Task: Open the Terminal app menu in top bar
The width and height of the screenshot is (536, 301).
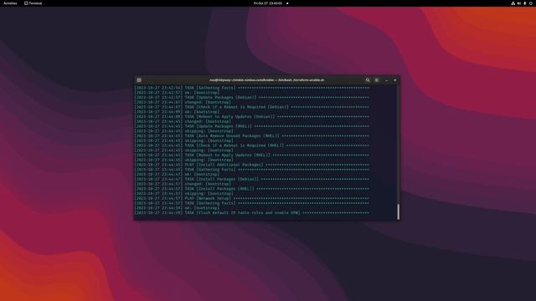Action: coord(33,3)
